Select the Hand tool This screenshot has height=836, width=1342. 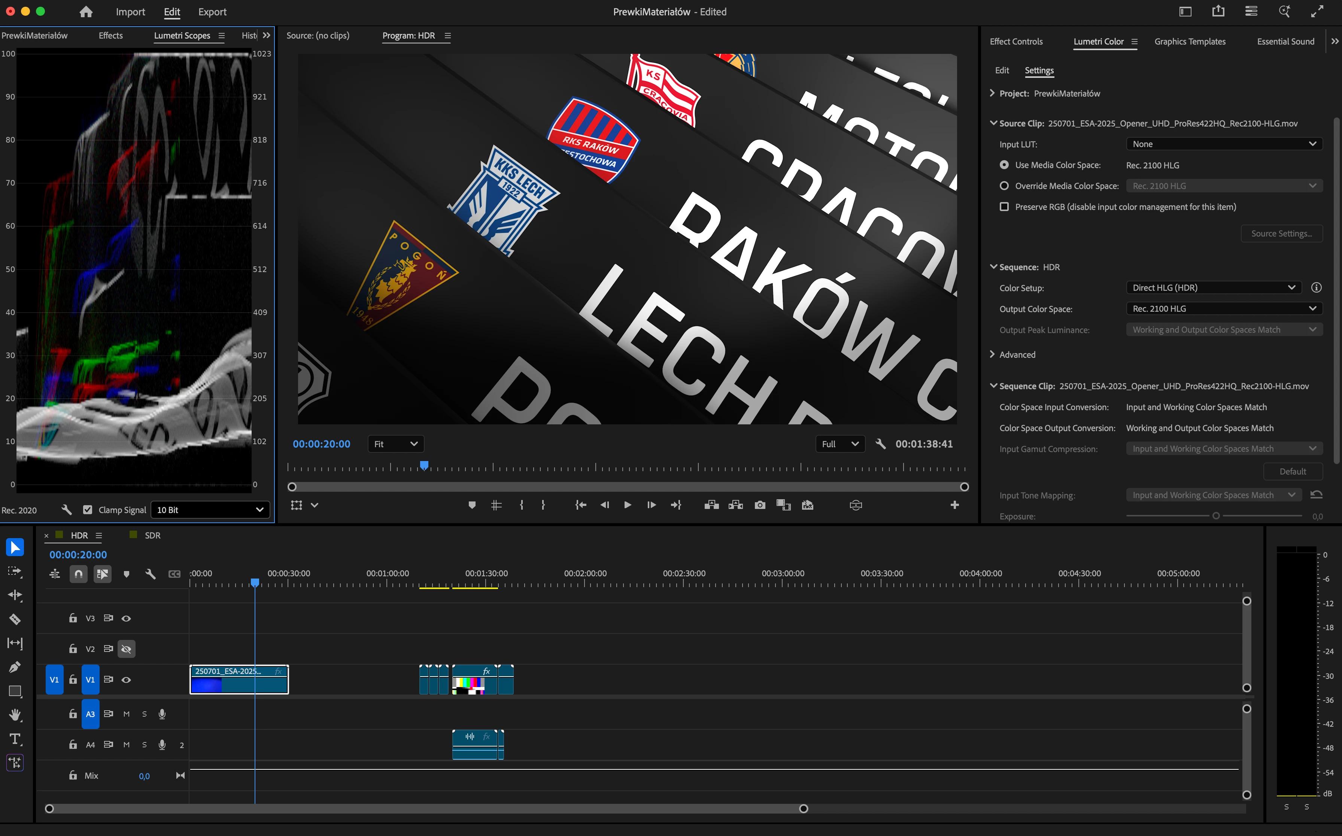[x=15, y=715]
